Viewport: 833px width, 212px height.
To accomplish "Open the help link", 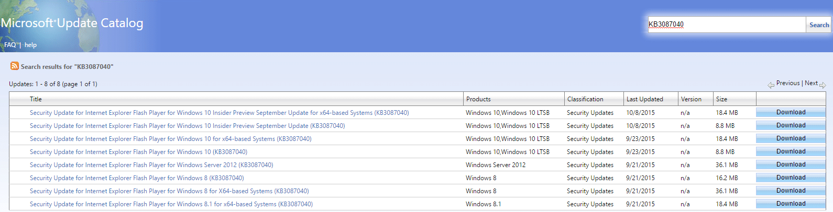I will (30, 45).
